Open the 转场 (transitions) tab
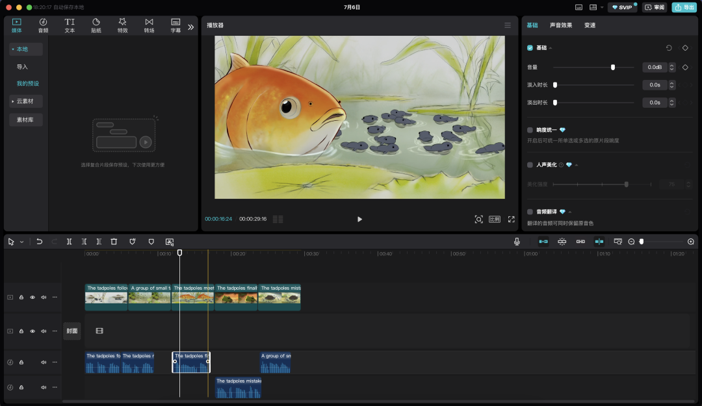 (149, 25)
